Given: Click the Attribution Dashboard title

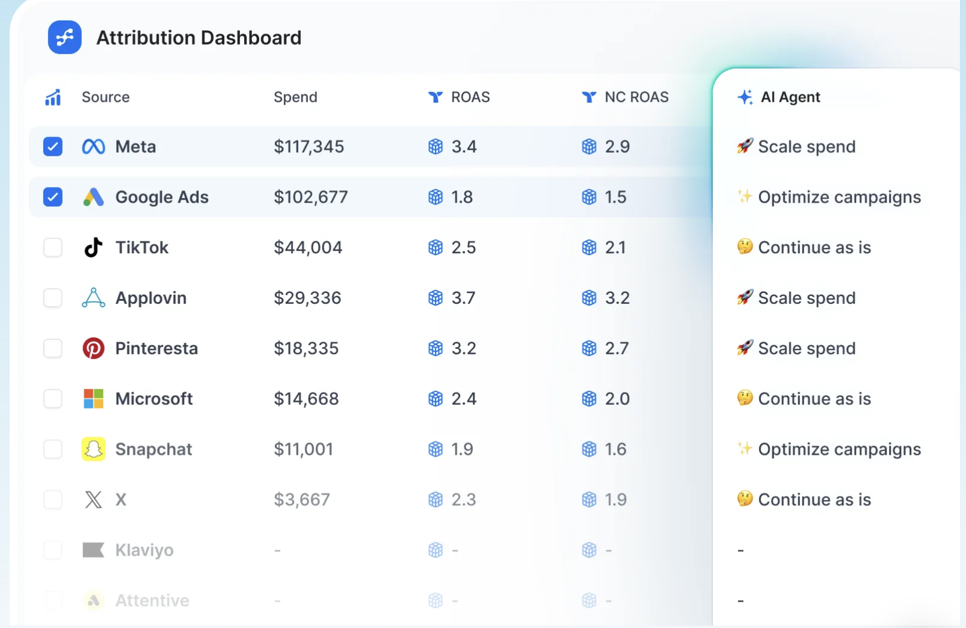Looking at the screenshot, I should pyautogui.click(x=198, y=38).
